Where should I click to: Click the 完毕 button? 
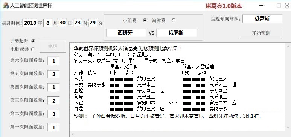(x=53, y=47)
